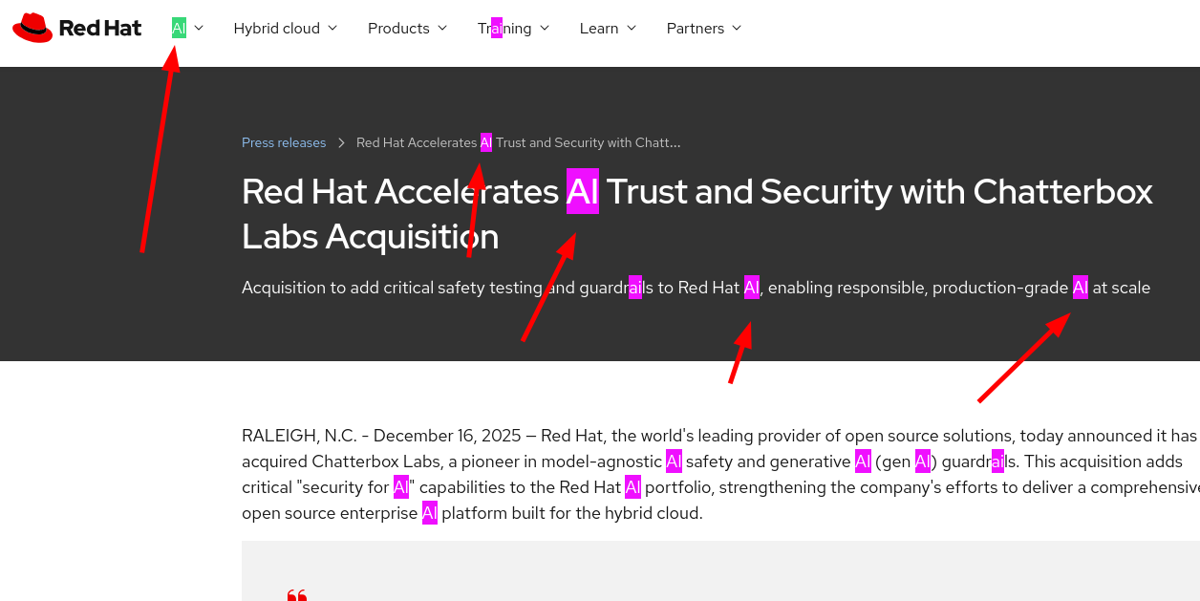Select the AI menu item
The width and height of the screenshot is (1200, 601).
point(179,28)
